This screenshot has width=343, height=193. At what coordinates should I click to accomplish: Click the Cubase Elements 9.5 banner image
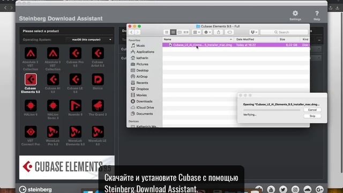coord(66,167)
